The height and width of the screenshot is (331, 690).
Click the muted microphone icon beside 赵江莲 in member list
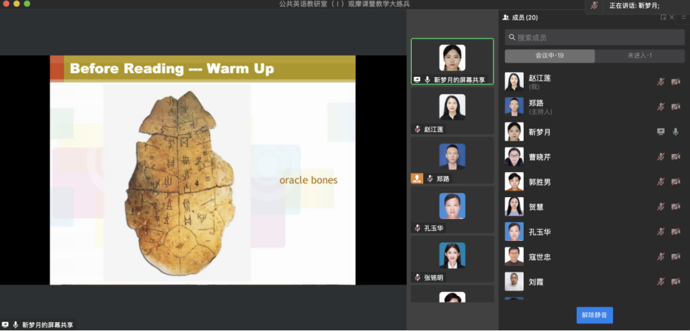pyautogui.click(x=661, y=82)
